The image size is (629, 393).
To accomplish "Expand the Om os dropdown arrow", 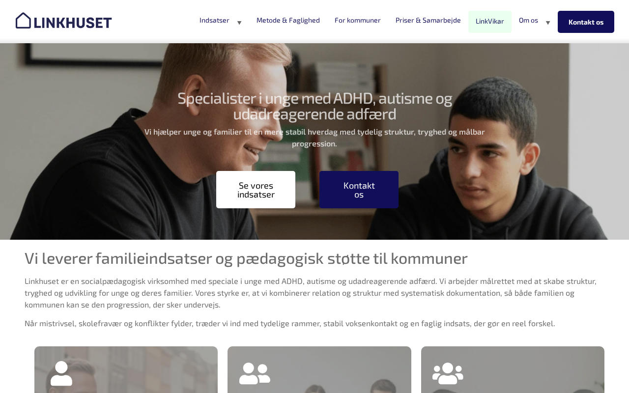I will tap(548, 23).
